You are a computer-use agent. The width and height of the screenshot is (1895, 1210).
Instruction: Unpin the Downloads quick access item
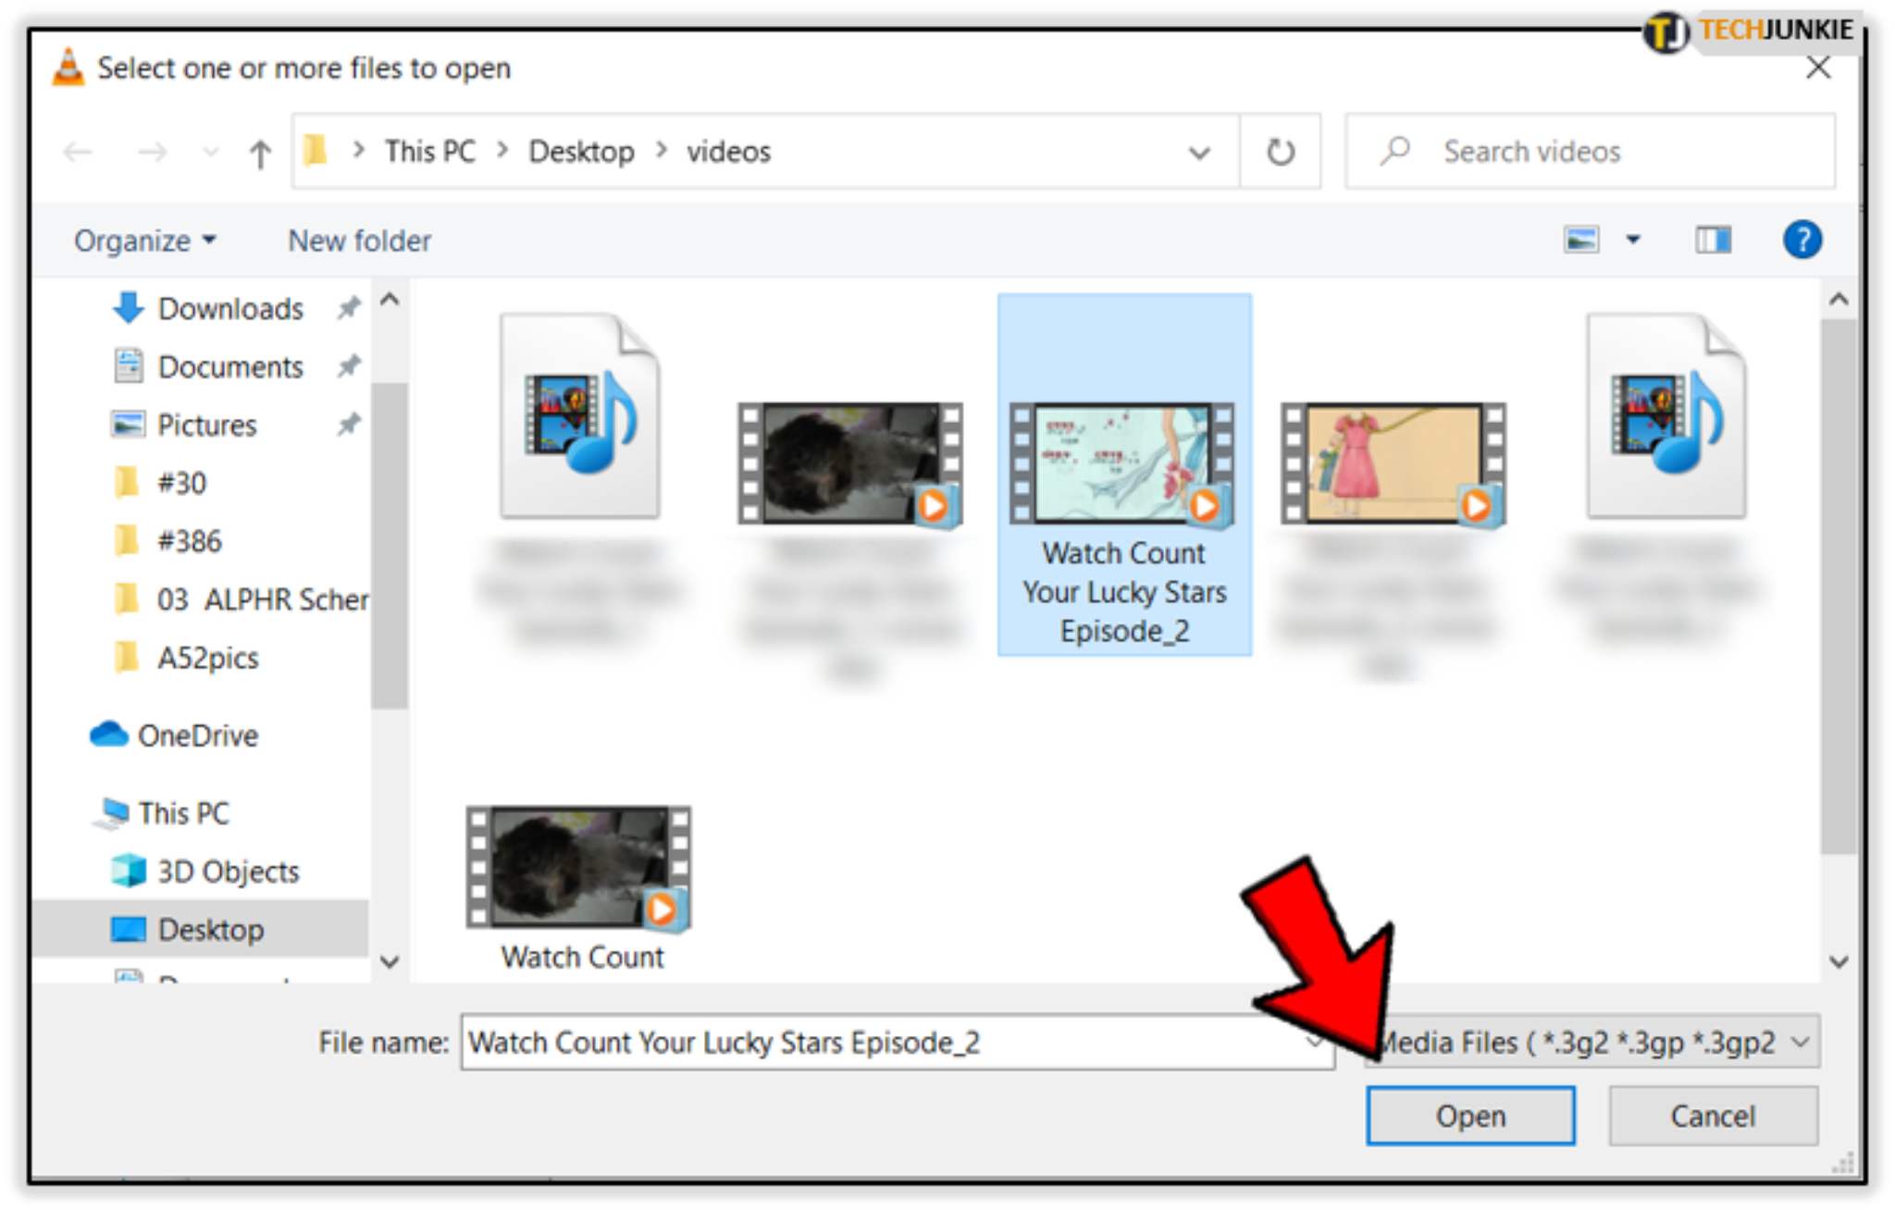click(348, 308)
